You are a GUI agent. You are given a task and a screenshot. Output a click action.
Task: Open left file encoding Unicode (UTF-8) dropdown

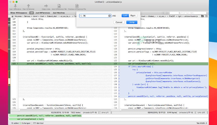pos(91,113)
